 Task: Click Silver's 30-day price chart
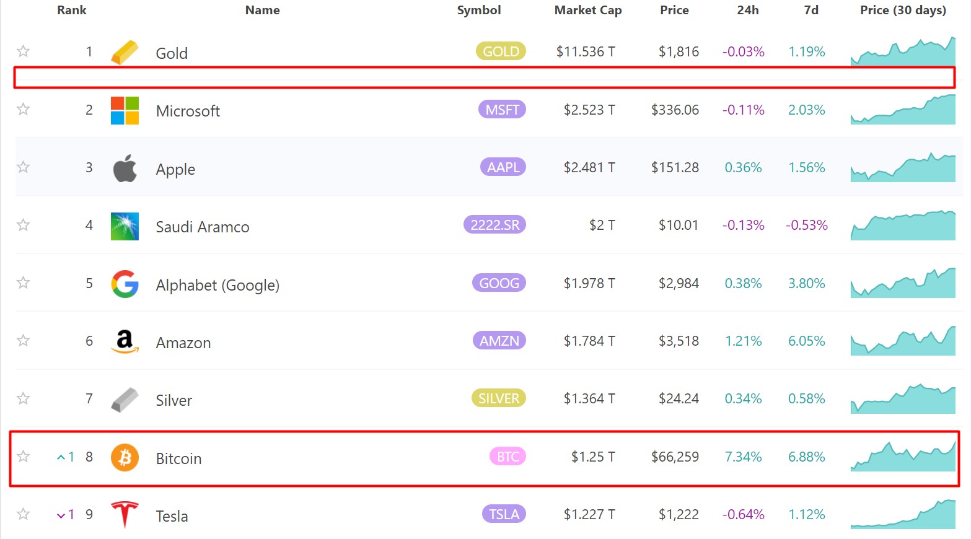coord(903,398)
